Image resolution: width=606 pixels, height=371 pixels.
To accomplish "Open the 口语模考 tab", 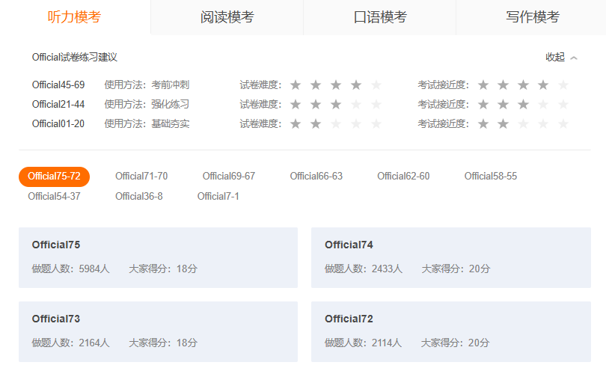I will (x=379, y=17).
